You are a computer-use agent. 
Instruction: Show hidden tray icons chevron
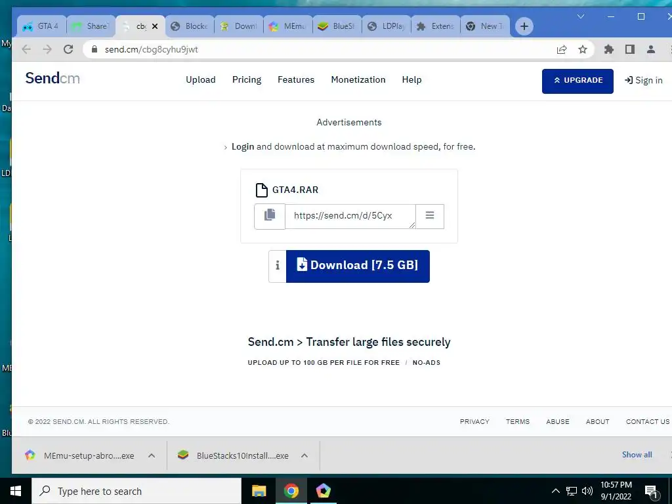coord(555,491)
